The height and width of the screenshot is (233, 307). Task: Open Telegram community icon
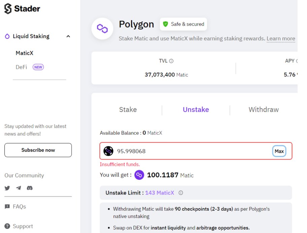pos(19,188)
